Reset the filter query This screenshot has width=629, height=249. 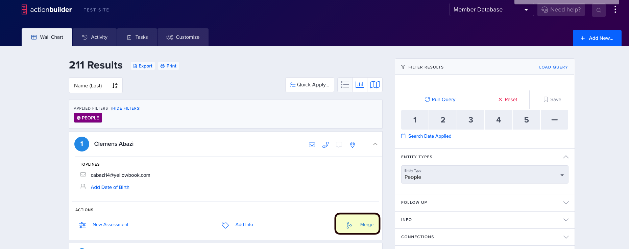pos(507,100)
